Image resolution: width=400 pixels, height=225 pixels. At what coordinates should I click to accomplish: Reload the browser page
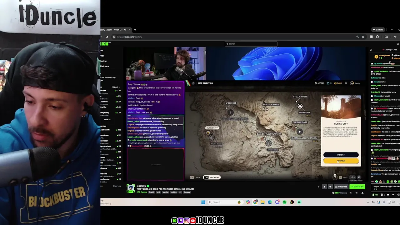[x=107, y=37]
